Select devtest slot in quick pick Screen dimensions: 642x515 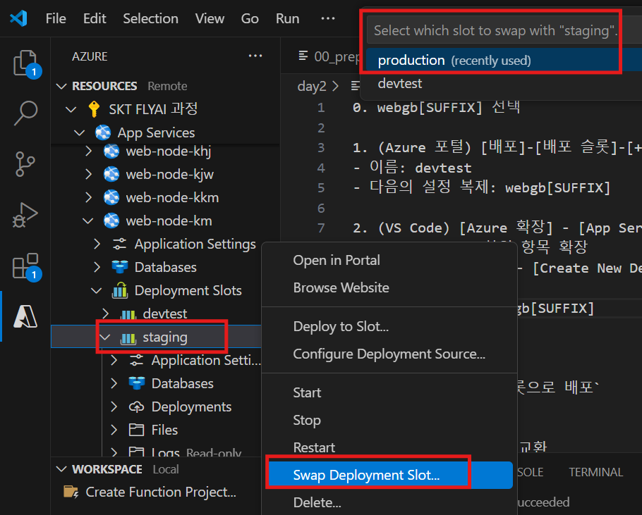click(x=504, y=83)
